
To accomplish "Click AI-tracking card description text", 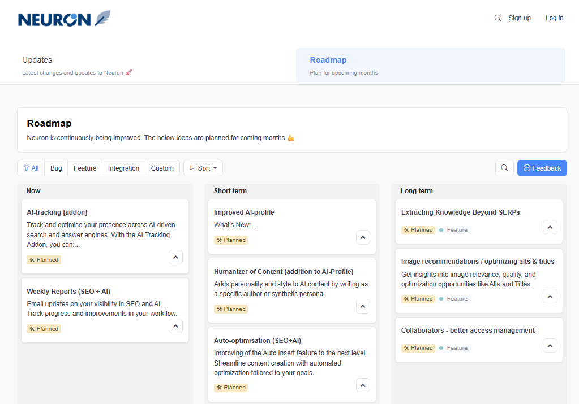I will point(101,235).
